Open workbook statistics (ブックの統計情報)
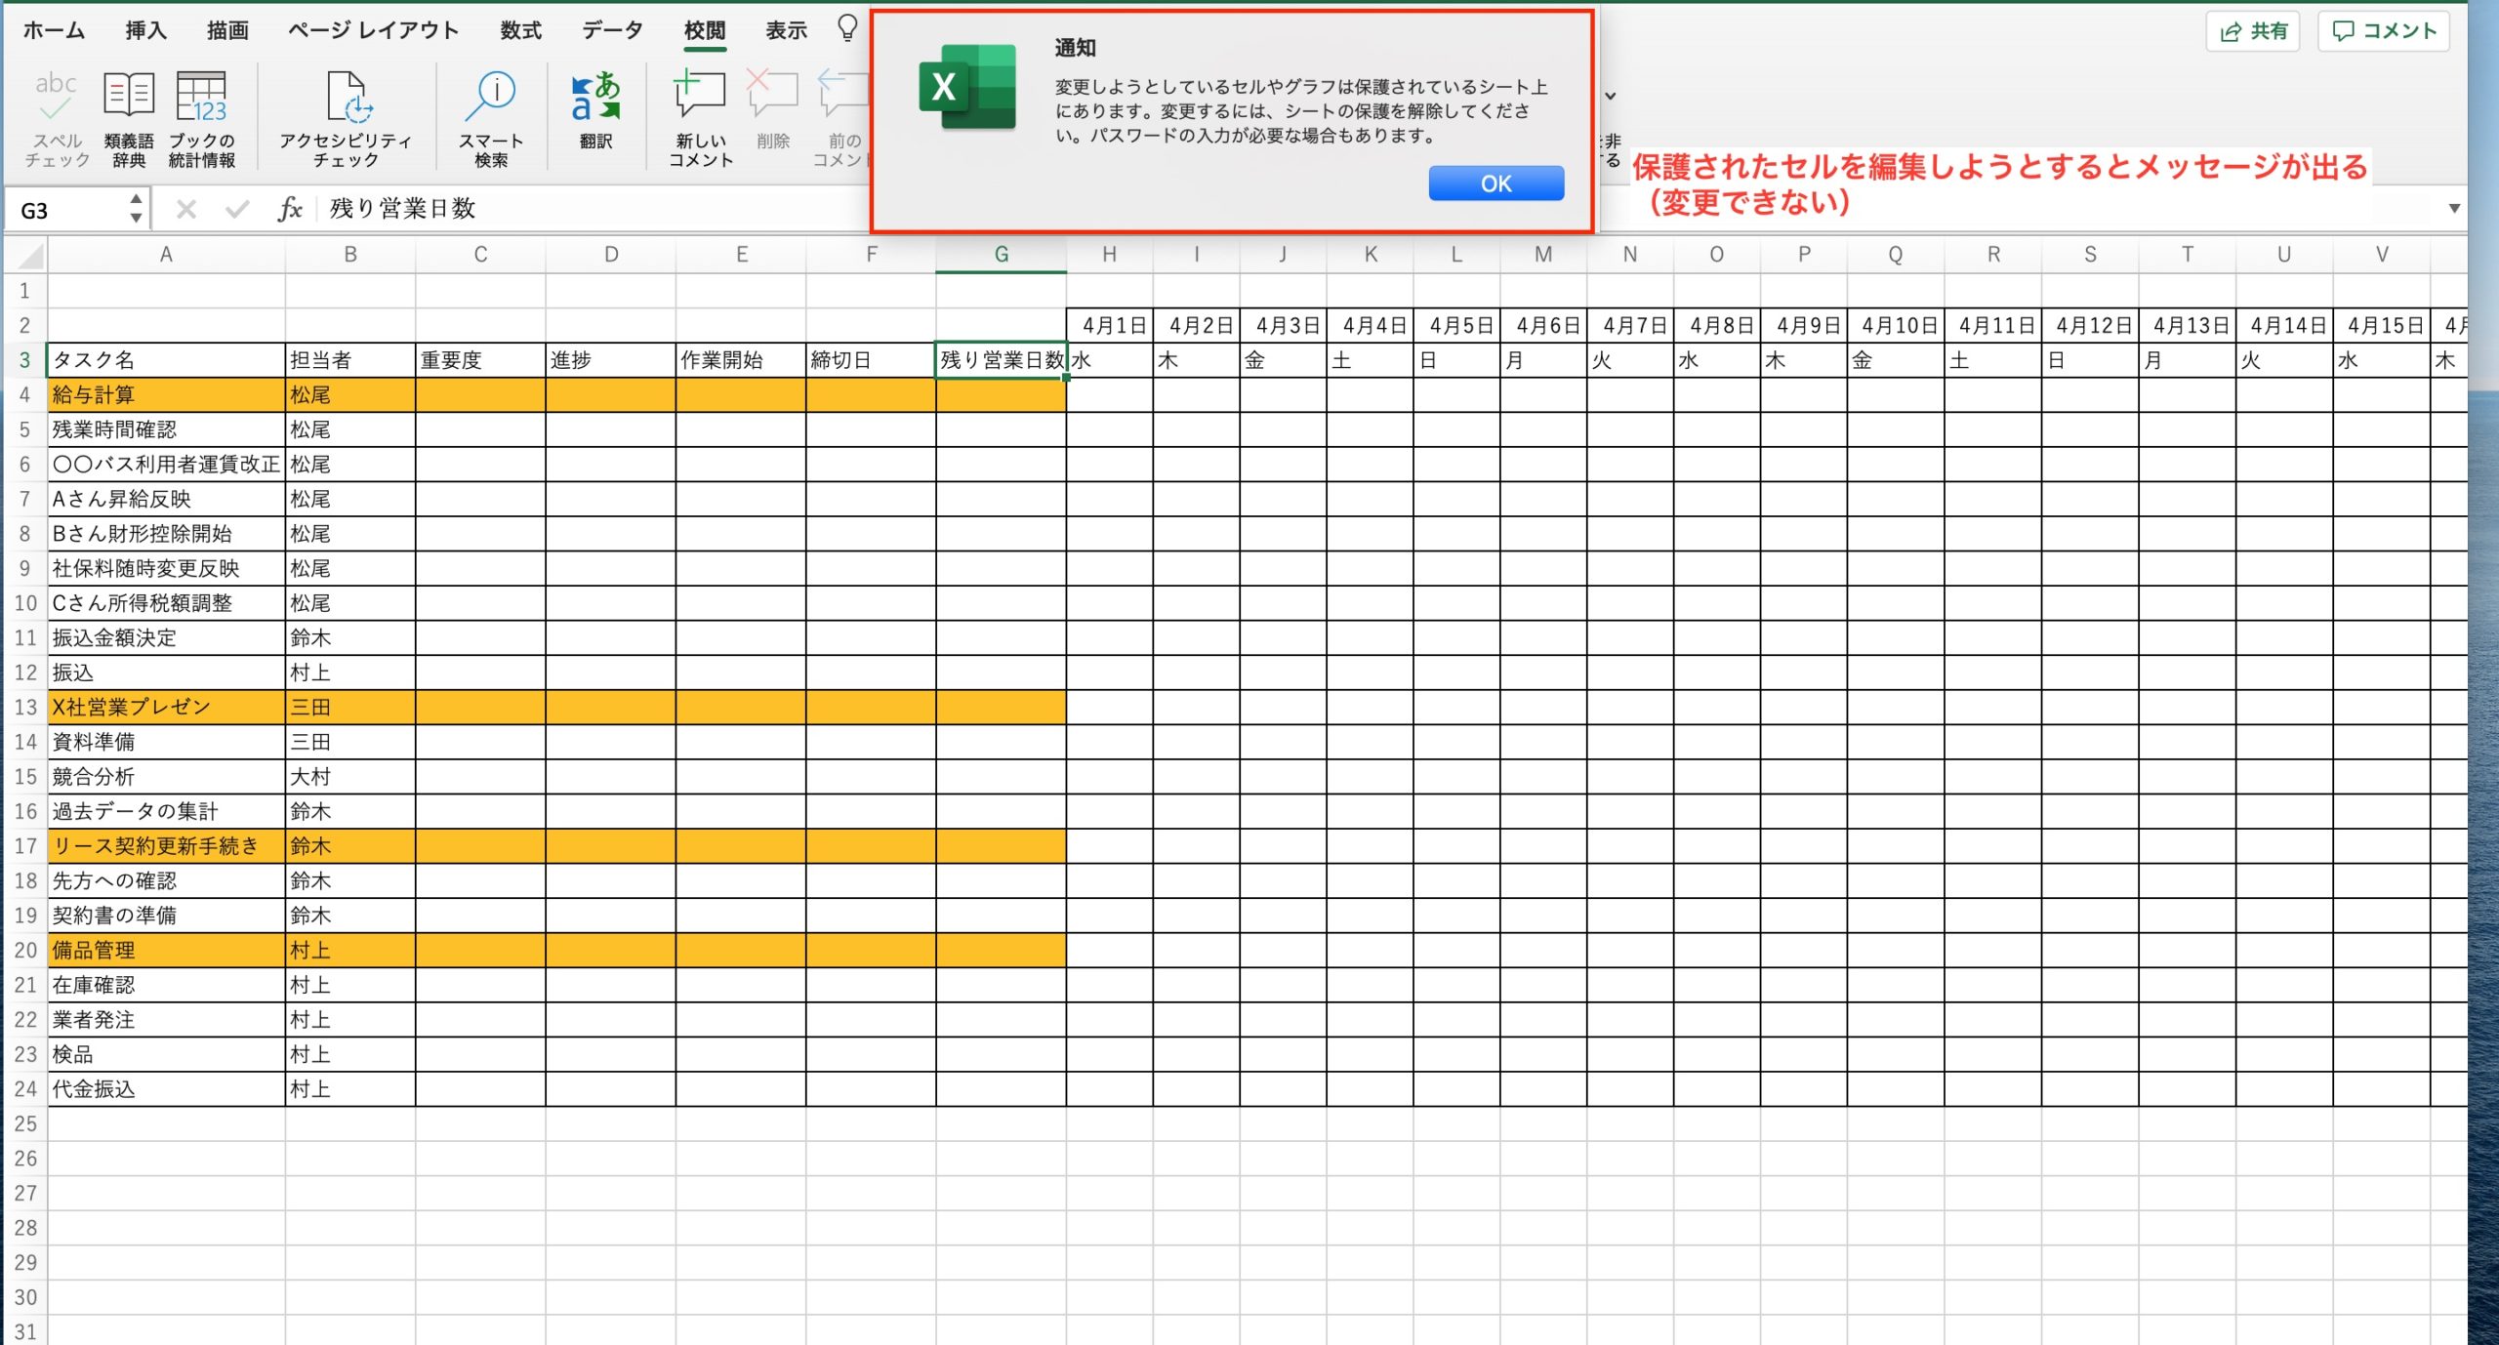The height and width of the screenshot is (1345, 2499). (x=201, y=119)
